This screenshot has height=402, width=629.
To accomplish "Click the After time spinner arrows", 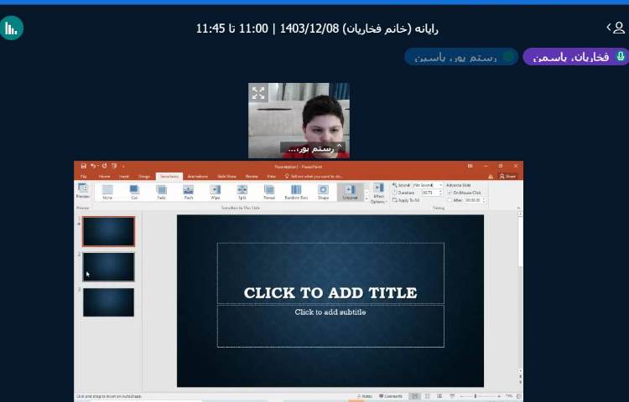I will click(x=483, y=200).
